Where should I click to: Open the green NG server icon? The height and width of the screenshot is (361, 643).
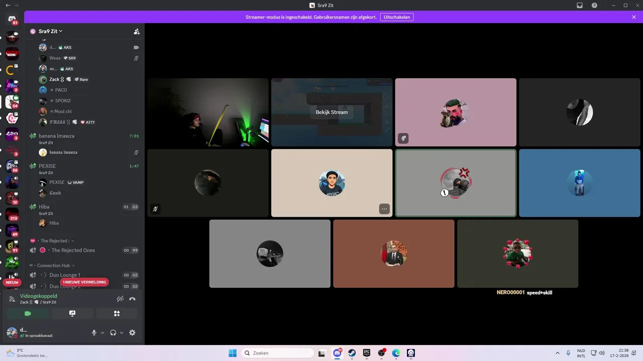pos(12,262)
